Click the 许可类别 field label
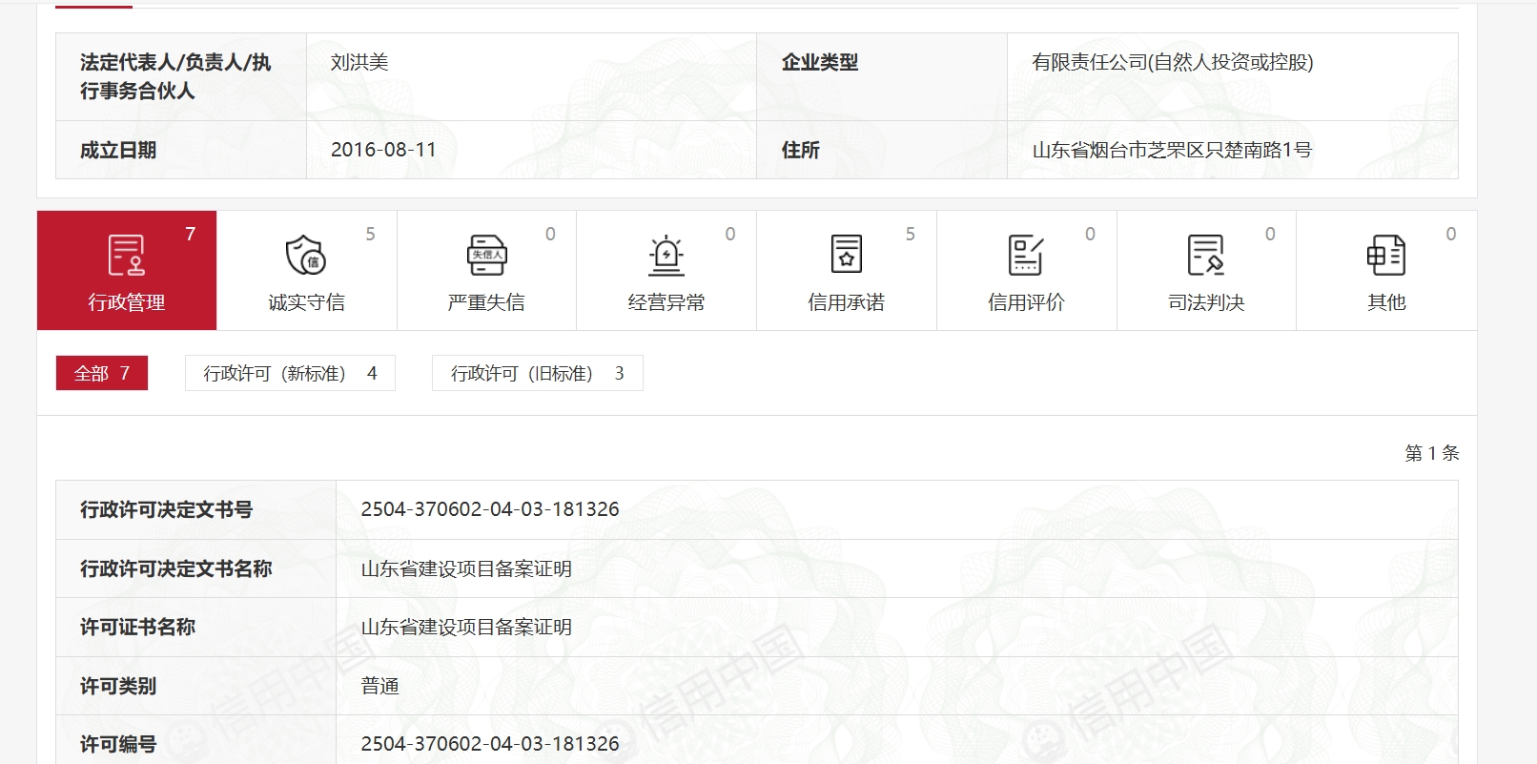 pyautogui.click(x=118, y=686)
